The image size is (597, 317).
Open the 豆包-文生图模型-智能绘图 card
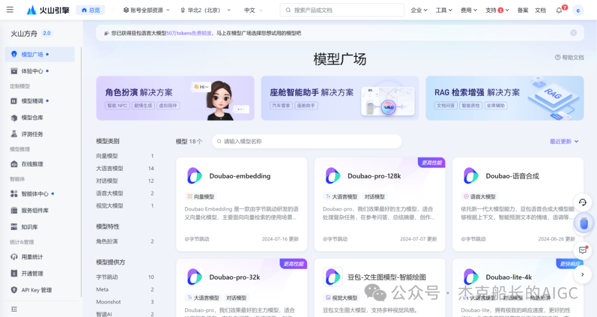380,288
